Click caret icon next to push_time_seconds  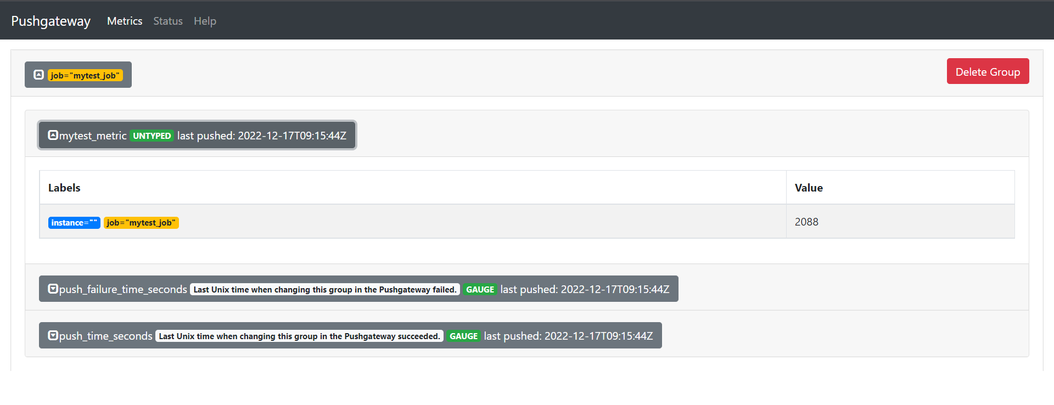click(53, 335)
